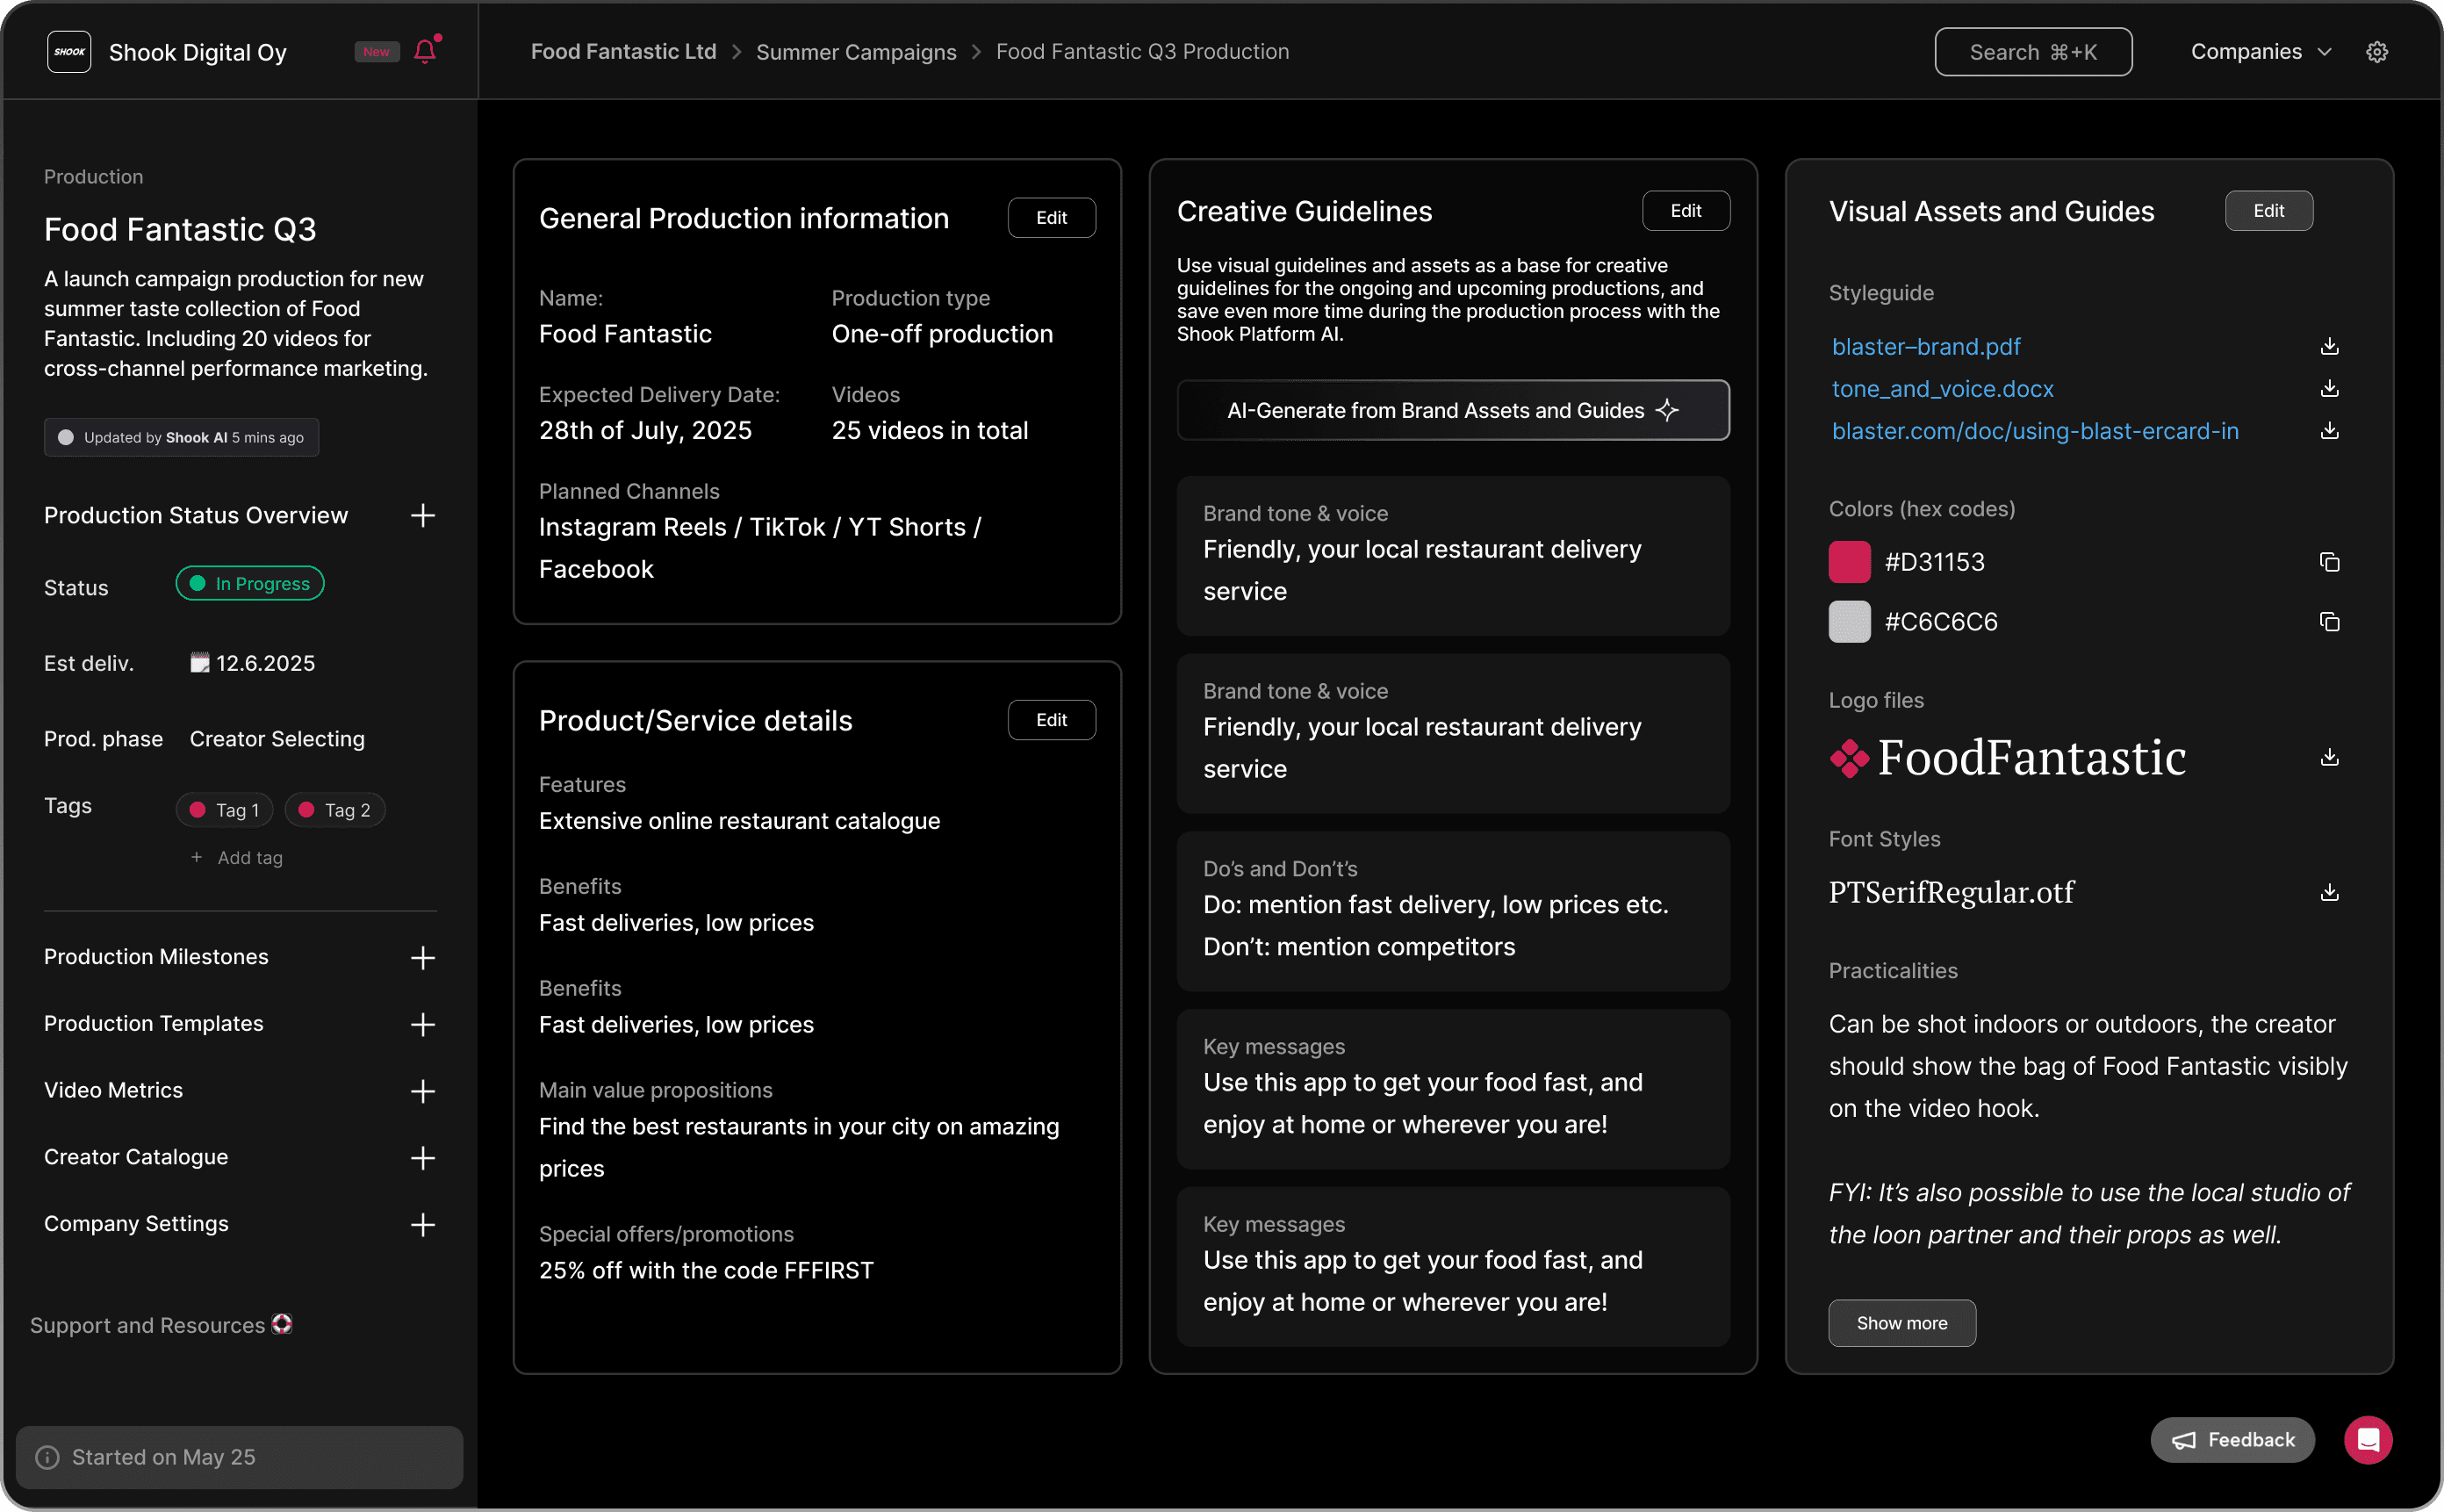This screenshot has width=2444, height=1512.
Task: Expand Production Milestones section
Action: point(422,957)
